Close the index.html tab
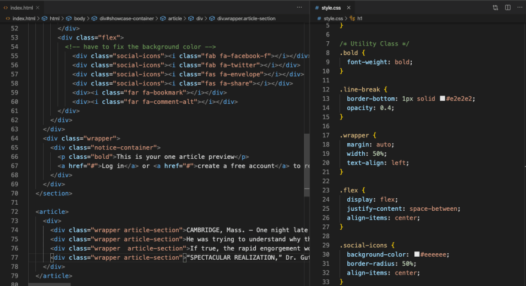This screenshot has width=526, height=286. tap(38, 8)
